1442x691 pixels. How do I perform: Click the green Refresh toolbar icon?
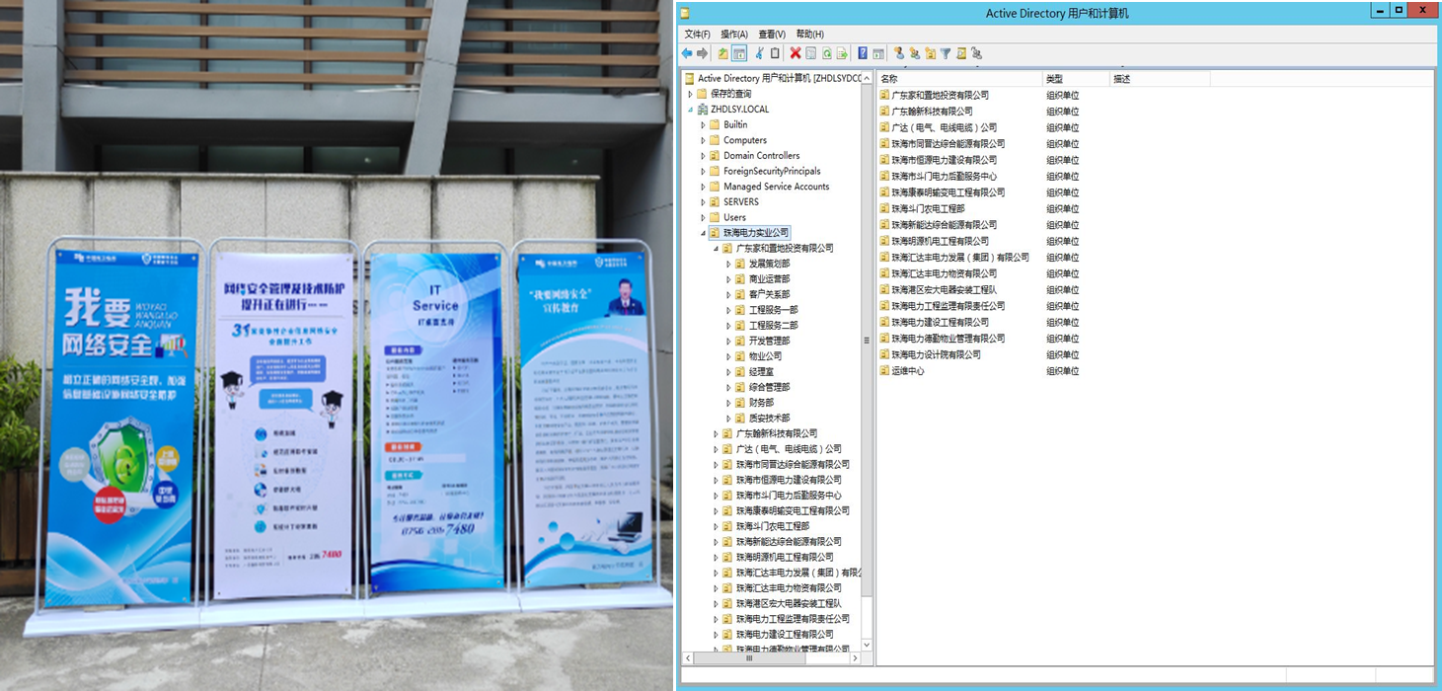pyautogui.click(x=827, y=53)
